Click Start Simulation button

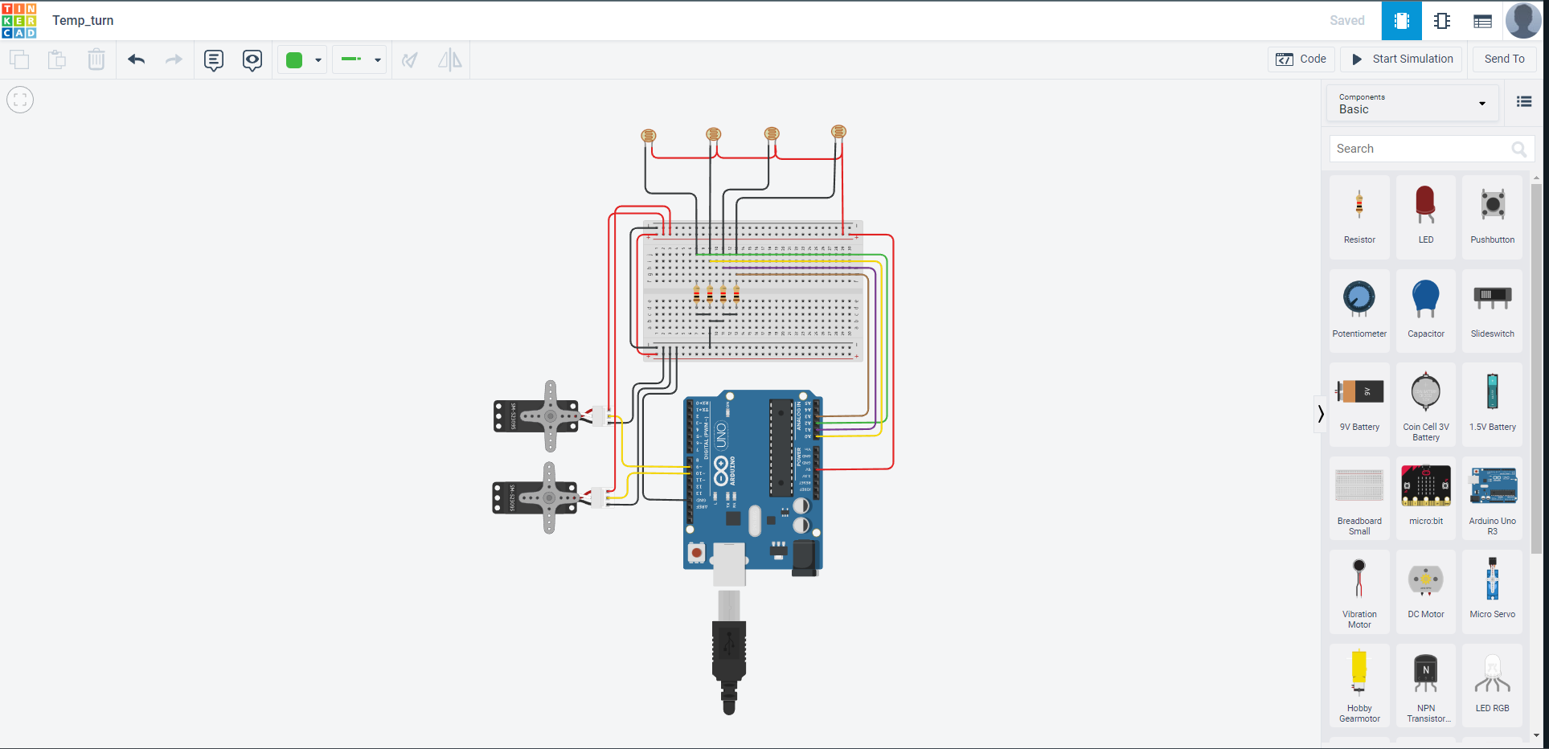tap(1402, 59)
